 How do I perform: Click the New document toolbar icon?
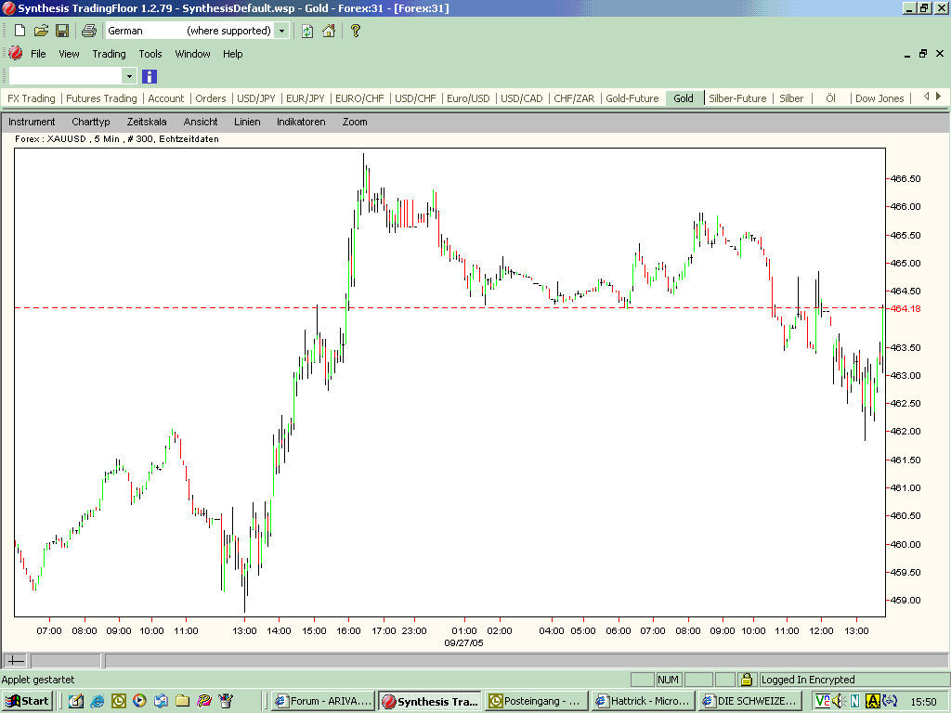point(20,31)
